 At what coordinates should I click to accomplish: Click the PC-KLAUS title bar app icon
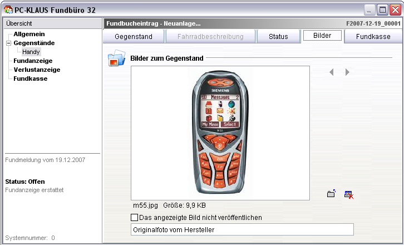tap(7, 9)
